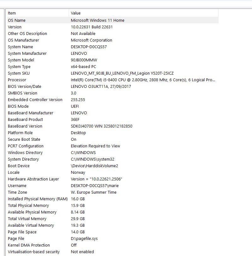Click the 36EF value
This screenshot has width=252, height=256.
(x=75, y=120)
